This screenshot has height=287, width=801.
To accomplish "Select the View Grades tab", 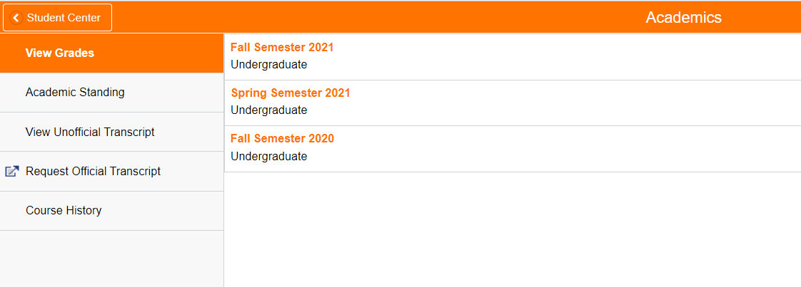I will point(60,53).
